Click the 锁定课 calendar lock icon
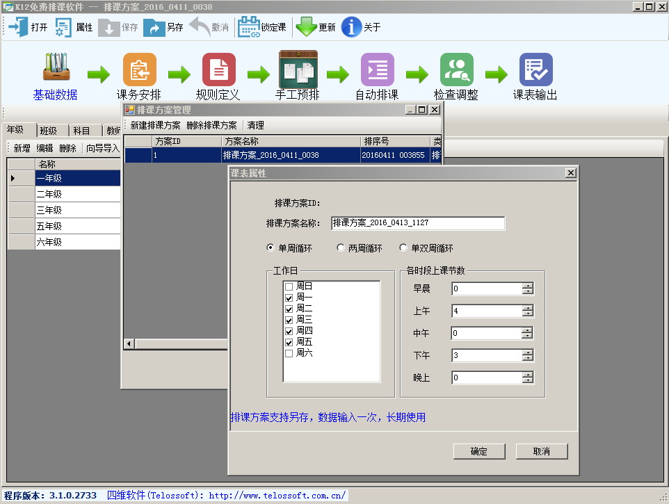 pyautogui.click(x=249, y=27)
